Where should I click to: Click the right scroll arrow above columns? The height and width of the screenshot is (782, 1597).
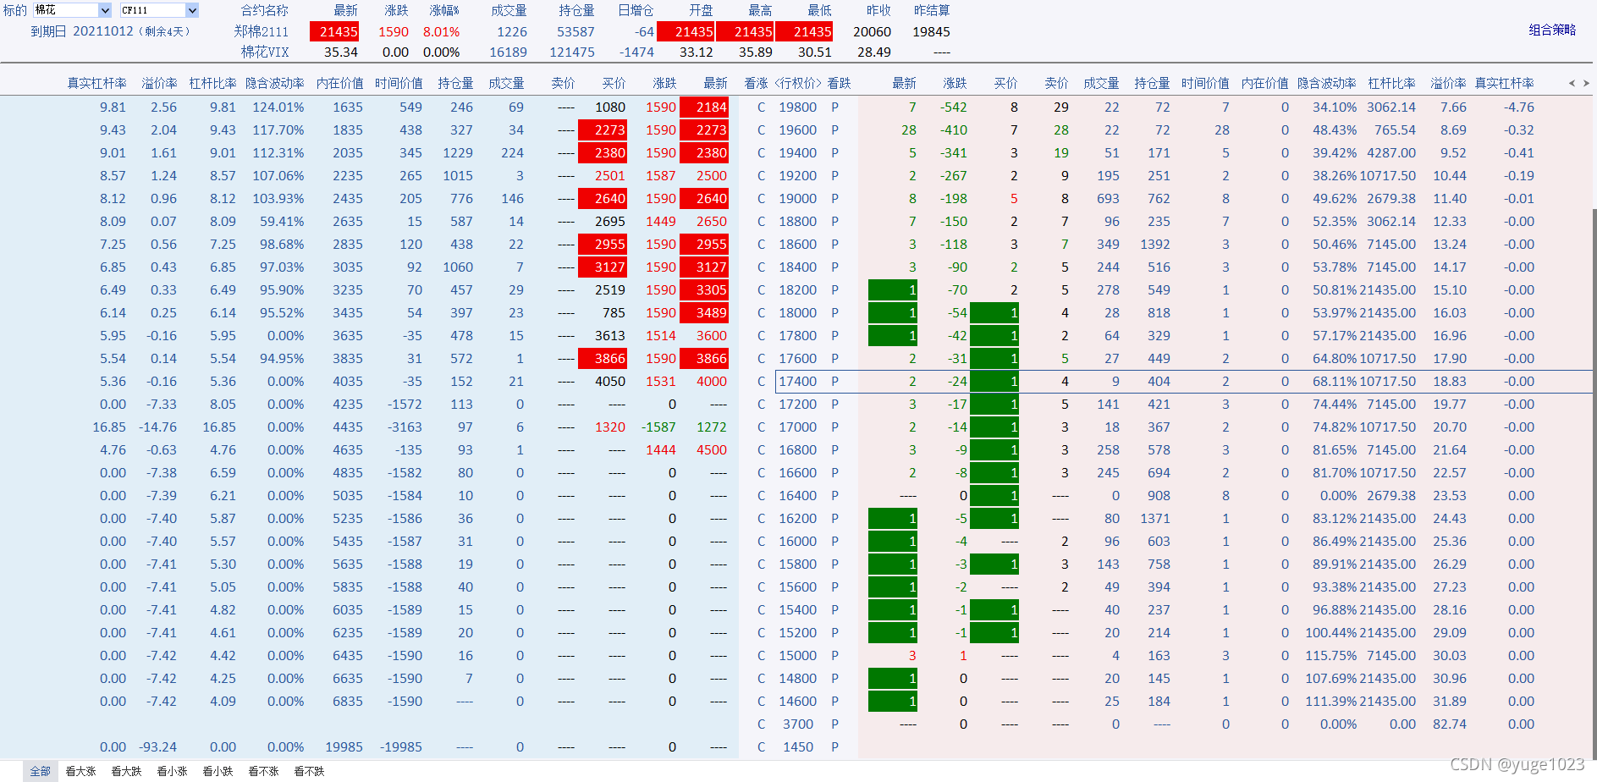1586,83
